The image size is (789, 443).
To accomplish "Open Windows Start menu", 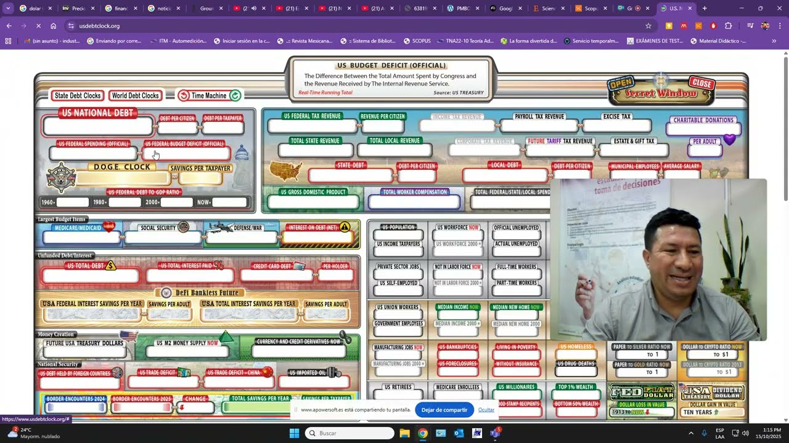I will [x=294, y=433].
